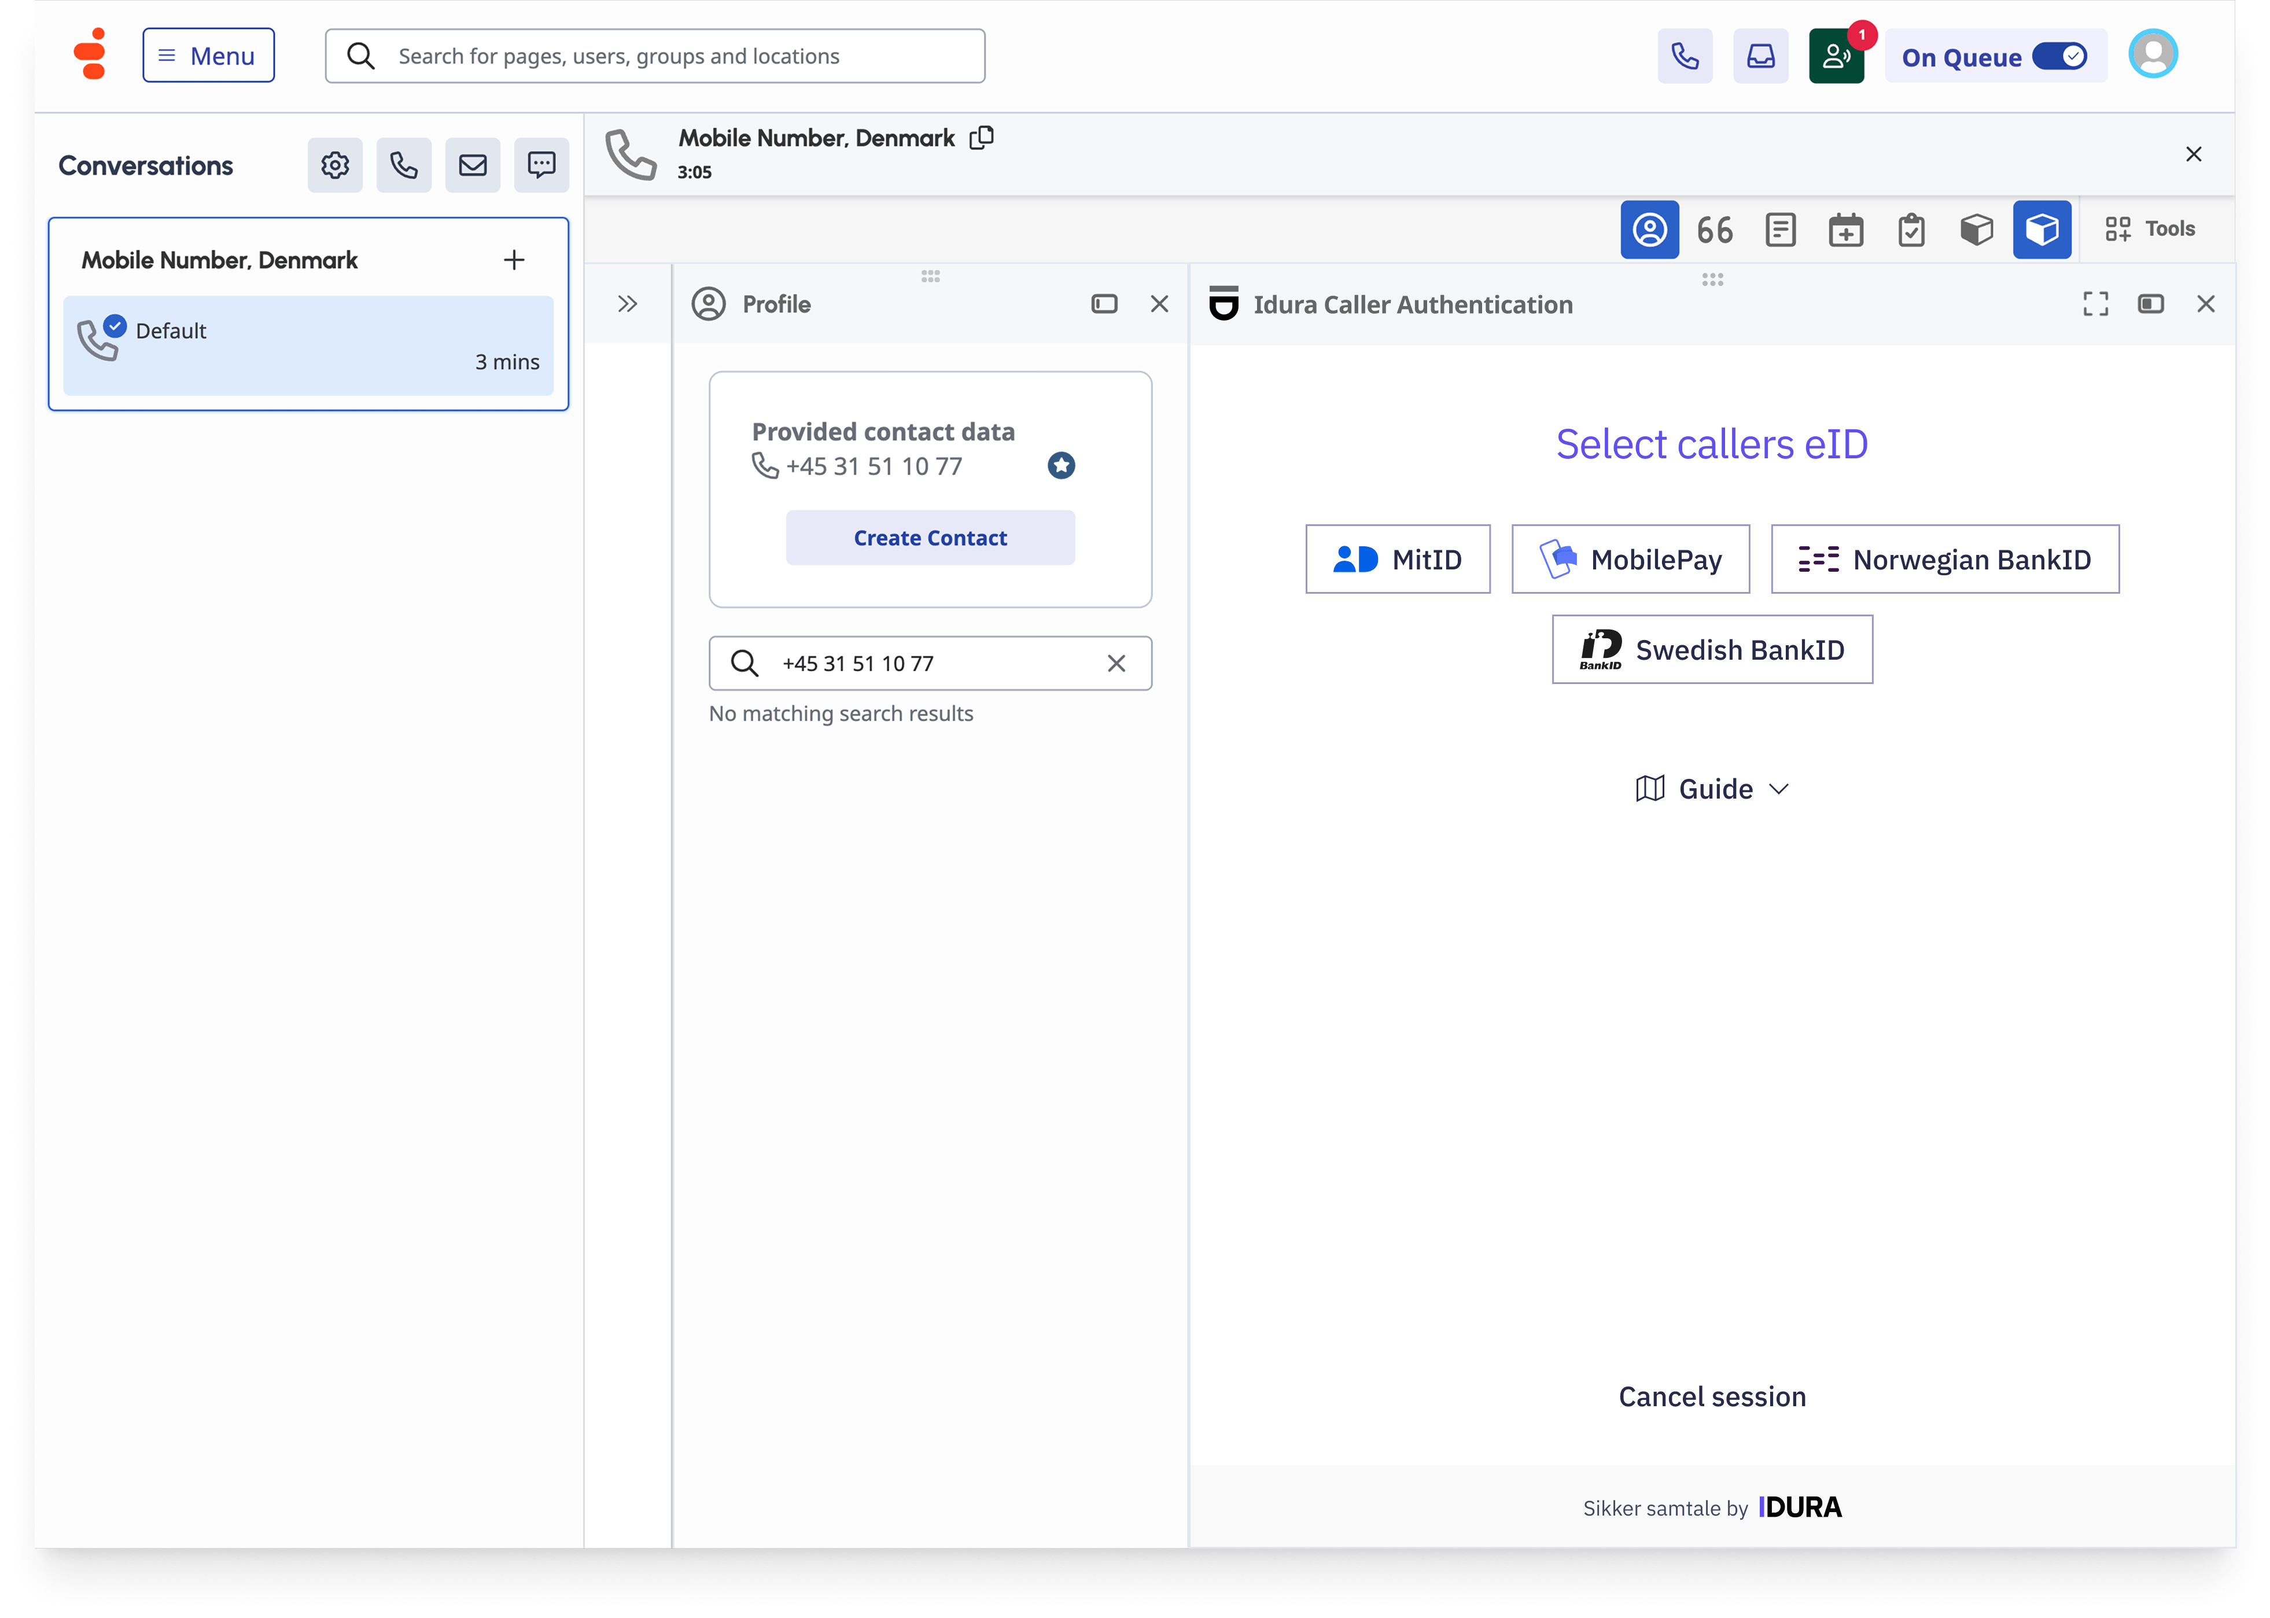Start a new chat message from Conversations
Viewport: 2270px width, 1618px height.
pyautogui.click(x=541, y=166)
